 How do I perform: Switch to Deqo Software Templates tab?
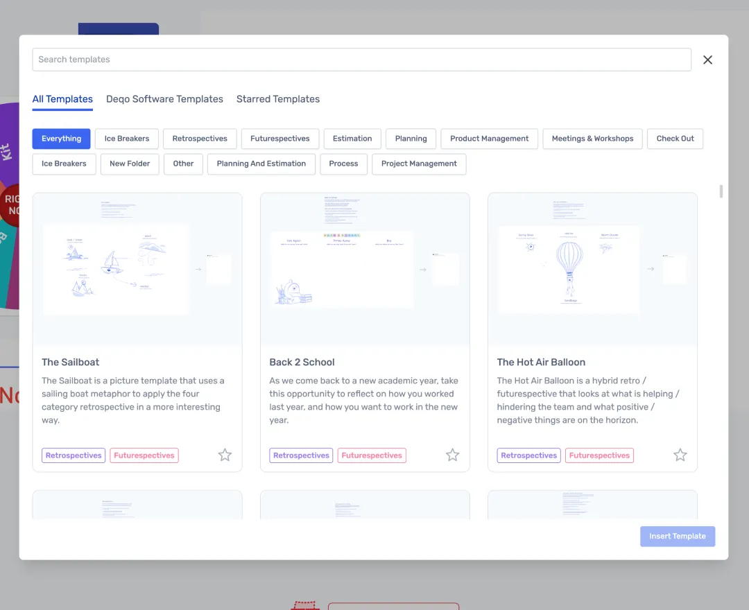point(164,99)
